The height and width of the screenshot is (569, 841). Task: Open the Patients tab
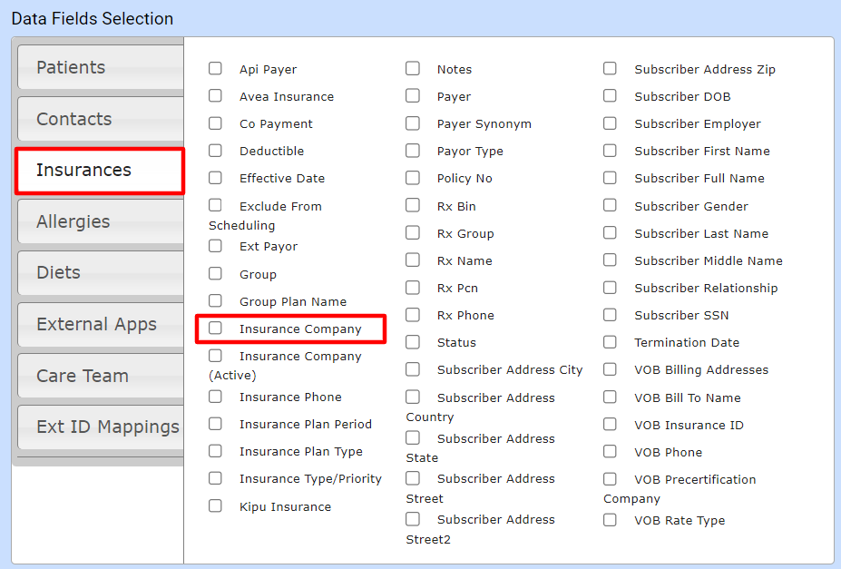pyautogui.click(x=100, y=68)
